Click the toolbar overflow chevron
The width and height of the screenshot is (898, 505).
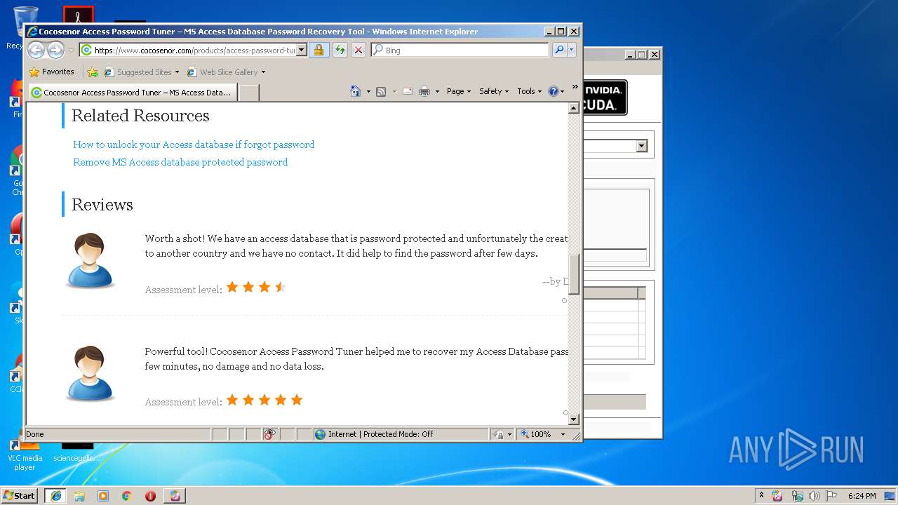[x=575, y=88]
